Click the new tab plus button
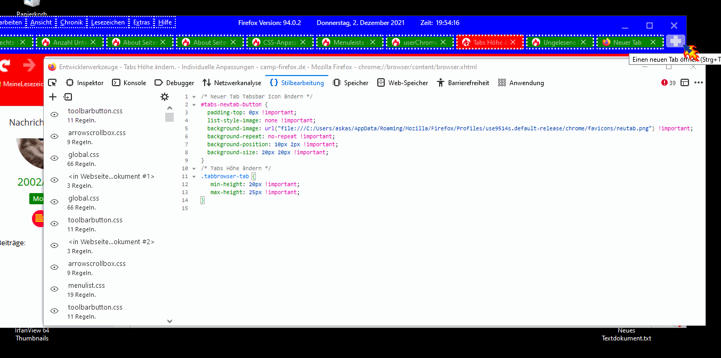Viewport: 721px width, 358px height. (x=675, y=41)
